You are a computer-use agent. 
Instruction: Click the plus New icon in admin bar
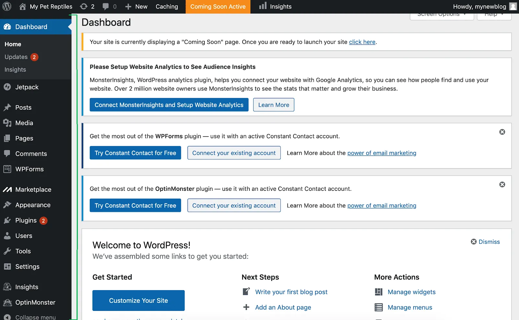tap(128, 6)
